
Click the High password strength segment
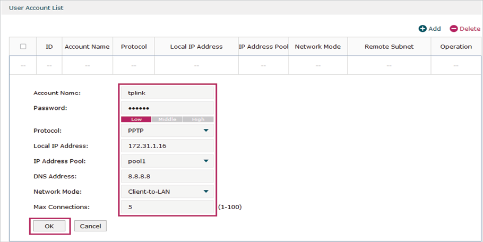tap(198, 119)
